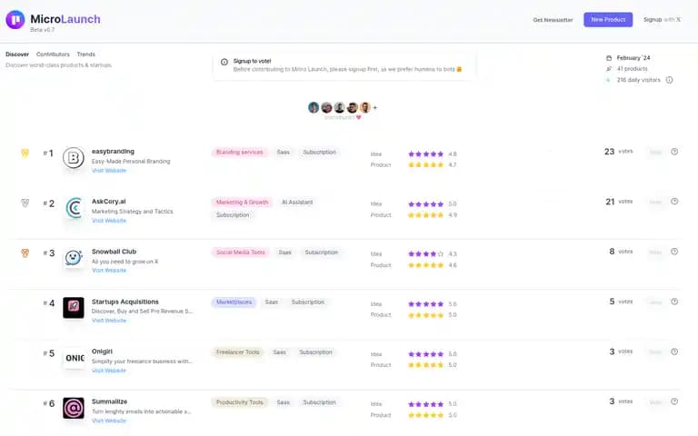
Task: Open the Startups Acquisitions product logo
Action: [74, 308]
